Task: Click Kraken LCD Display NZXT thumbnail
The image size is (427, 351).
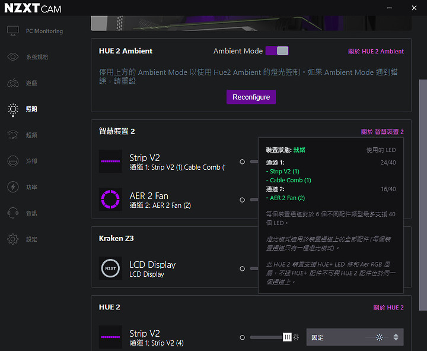Action: [110, 268]
